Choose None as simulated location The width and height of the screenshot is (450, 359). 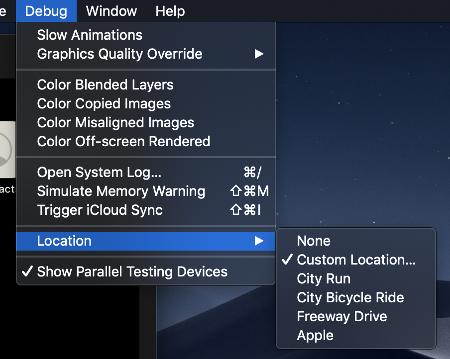pos(356,241)
